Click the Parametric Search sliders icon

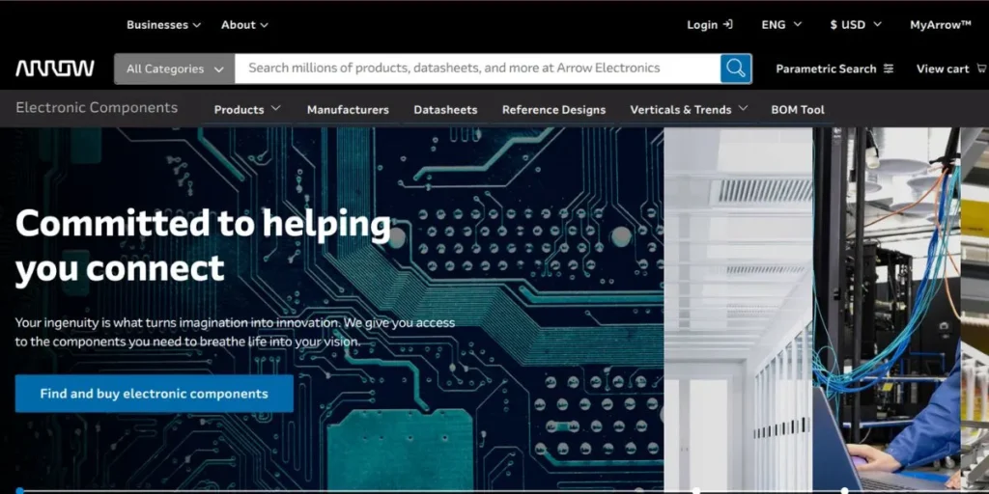(889, 69)
